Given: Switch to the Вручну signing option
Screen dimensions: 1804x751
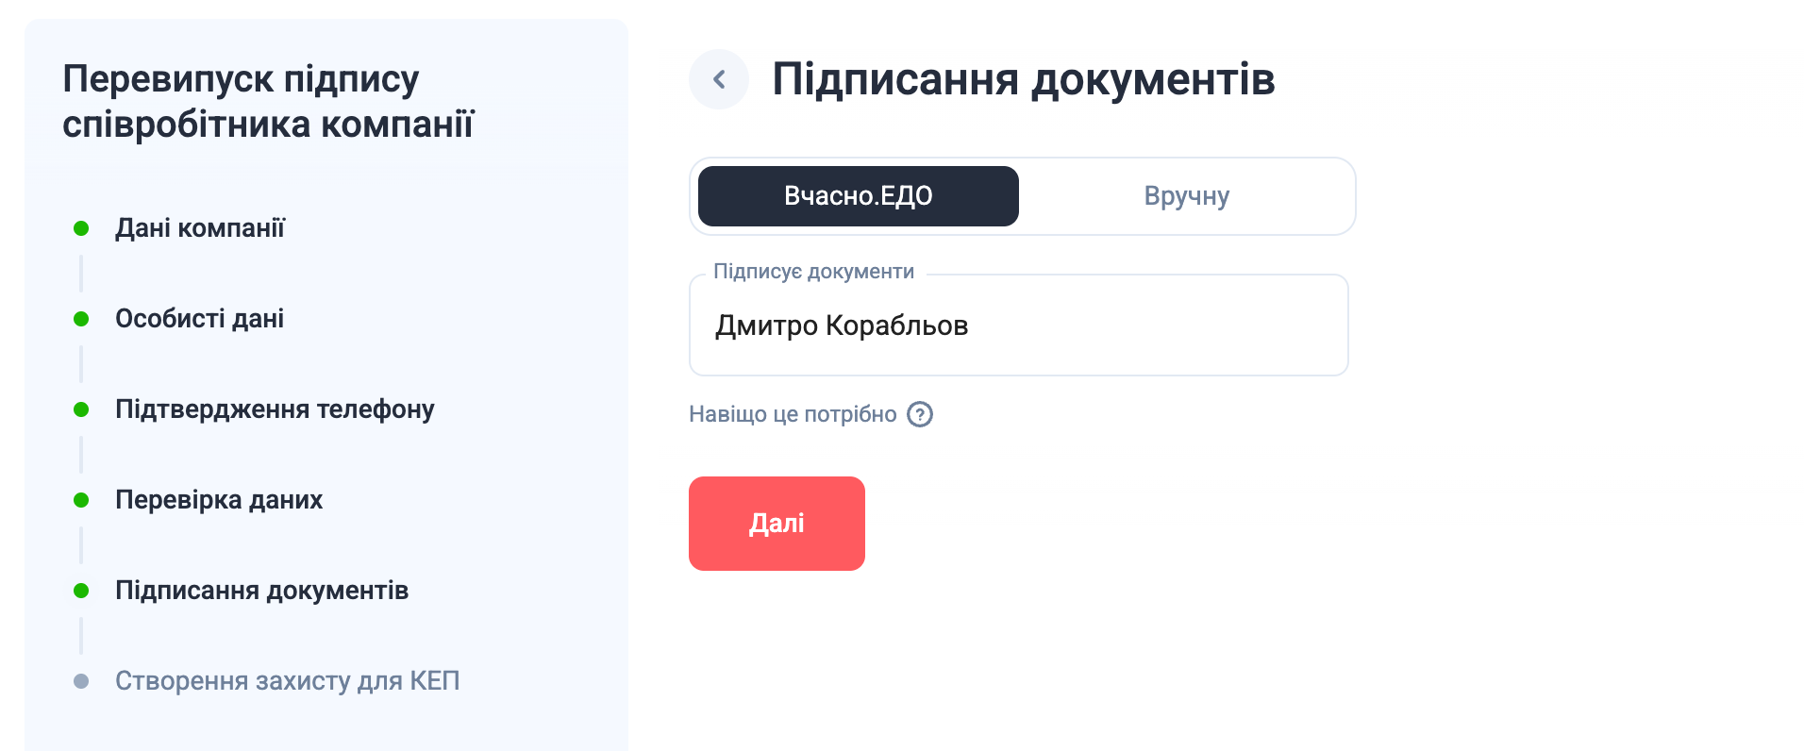Looking at the screenshot, I should pos(1186,196).
